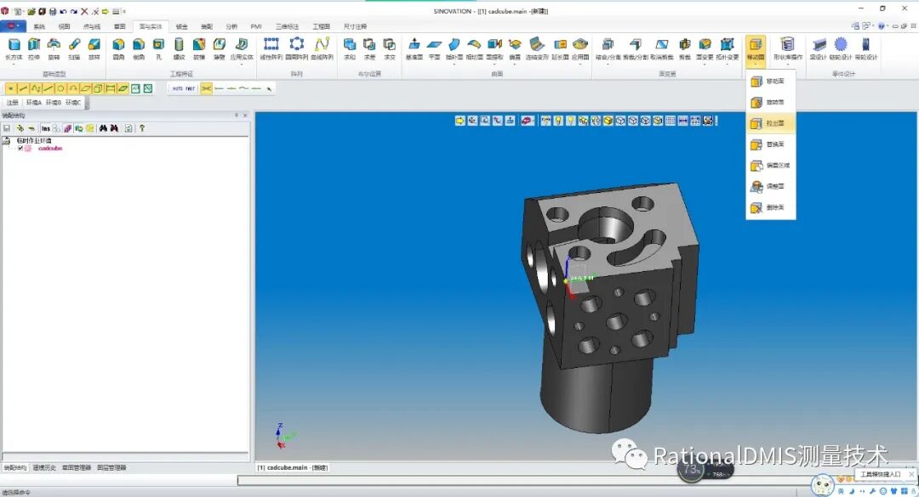Toggle the AUTO FREE snap option
This screenshot has width=919, height=497.
point(184,88)
